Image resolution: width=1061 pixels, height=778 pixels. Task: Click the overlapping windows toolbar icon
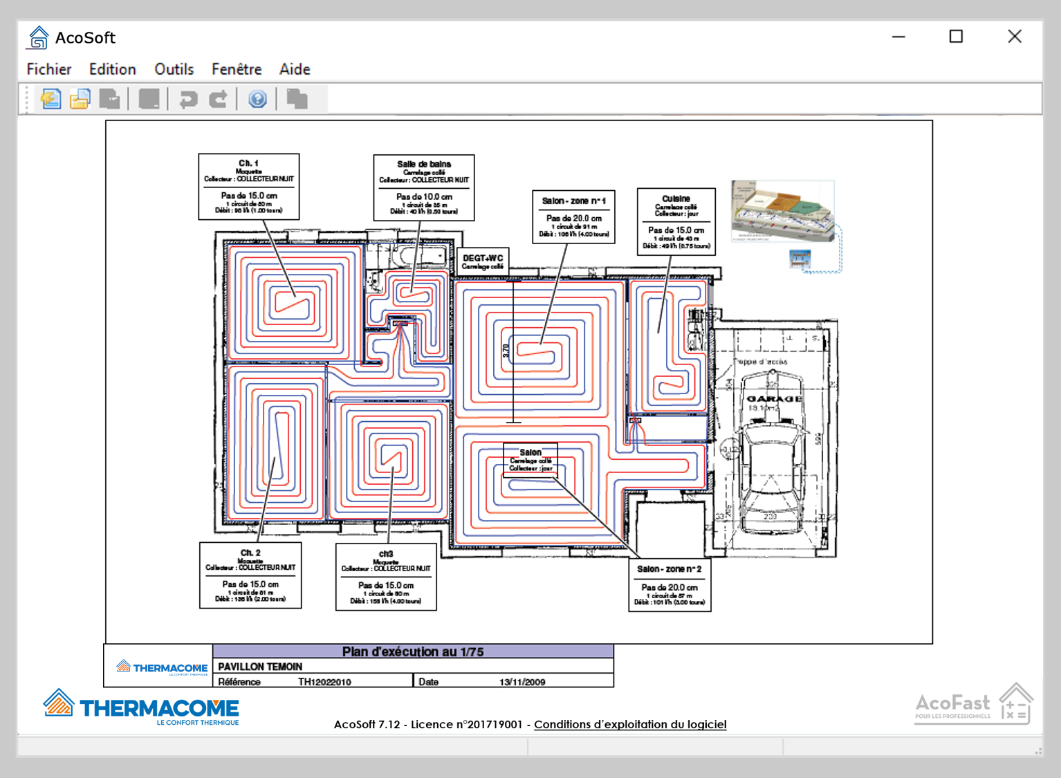coord(297,99)
